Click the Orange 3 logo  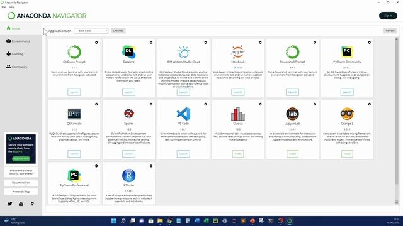(x=347, y=114)
